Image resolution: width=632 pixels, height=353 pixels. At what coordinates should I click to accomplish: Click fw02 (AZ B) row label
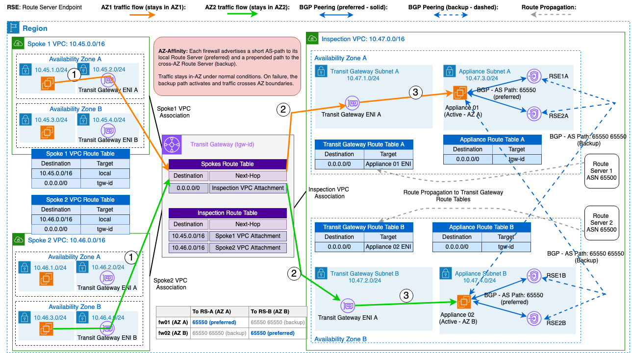[x=173, y=333]
